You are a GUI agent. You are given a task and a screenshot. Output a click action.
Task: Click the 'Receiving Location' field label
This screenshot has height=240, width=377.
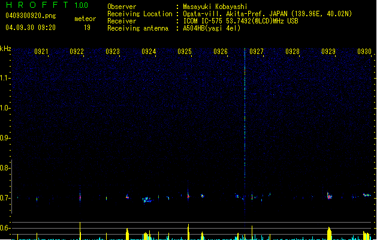click(x=140, y=14)
